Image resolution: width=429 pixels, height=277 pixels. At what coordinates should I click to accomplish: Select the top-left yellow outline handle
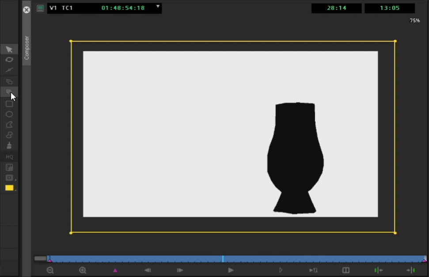click(x=71, y=41)
